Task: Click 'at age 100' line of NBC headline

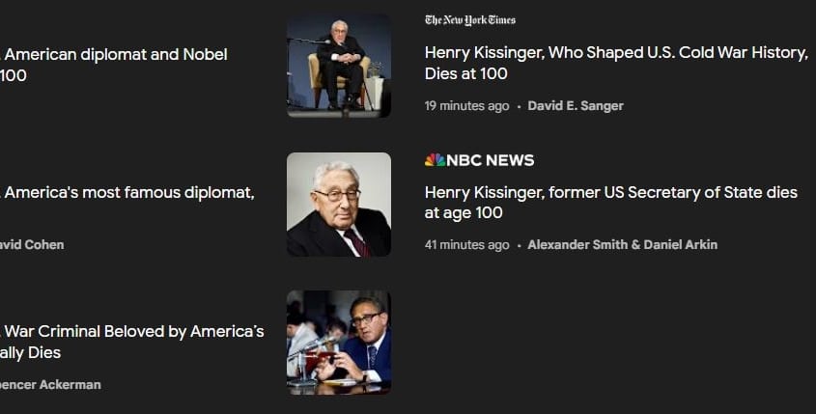Action: tap(464, 212)
